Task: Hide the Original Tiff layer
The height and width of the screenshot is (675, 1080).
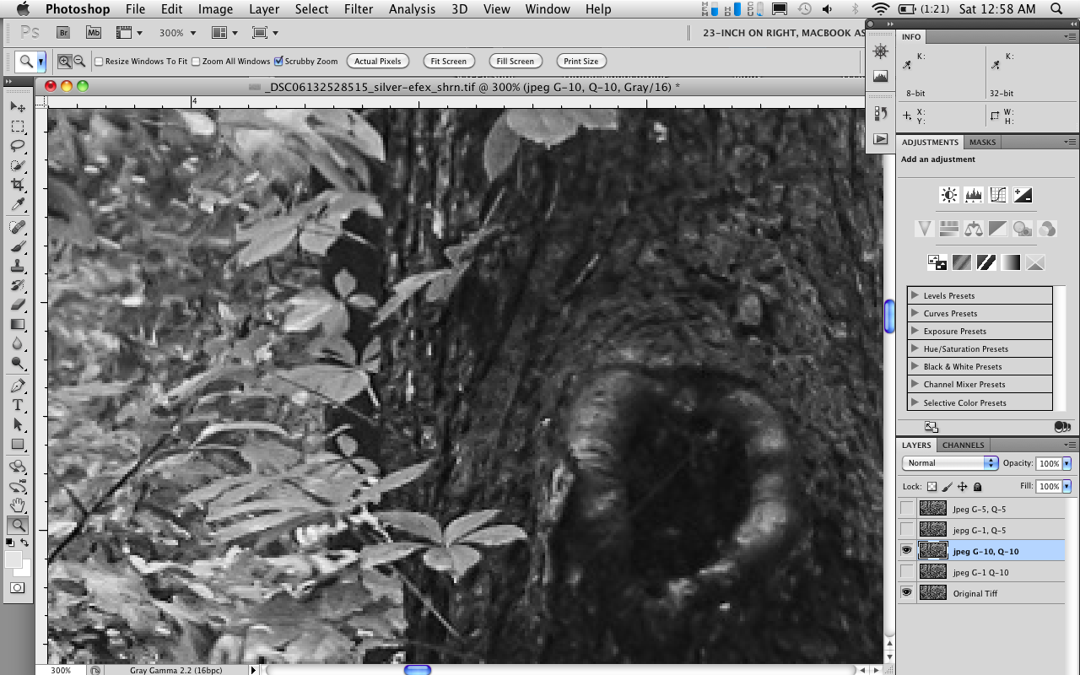Action: tap(907, 593)
